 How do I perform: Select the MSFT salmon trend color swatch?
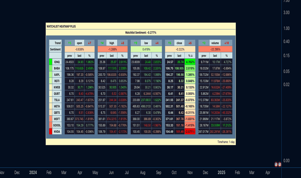coord(51,119)
